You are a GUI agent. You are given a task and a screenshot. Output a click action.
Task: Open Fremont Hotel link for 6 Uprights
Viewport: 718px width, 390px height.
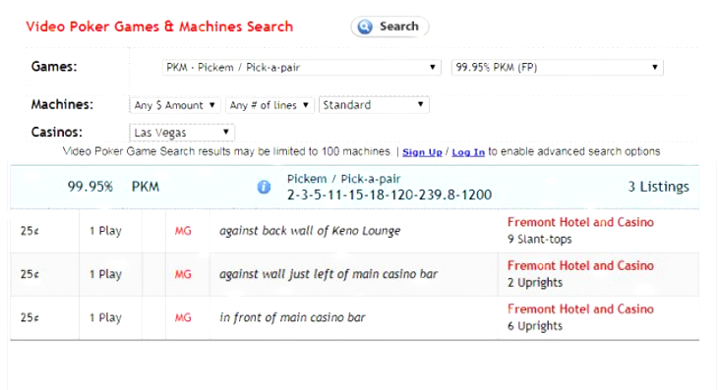pyautogui.click(x=580, y=309)
